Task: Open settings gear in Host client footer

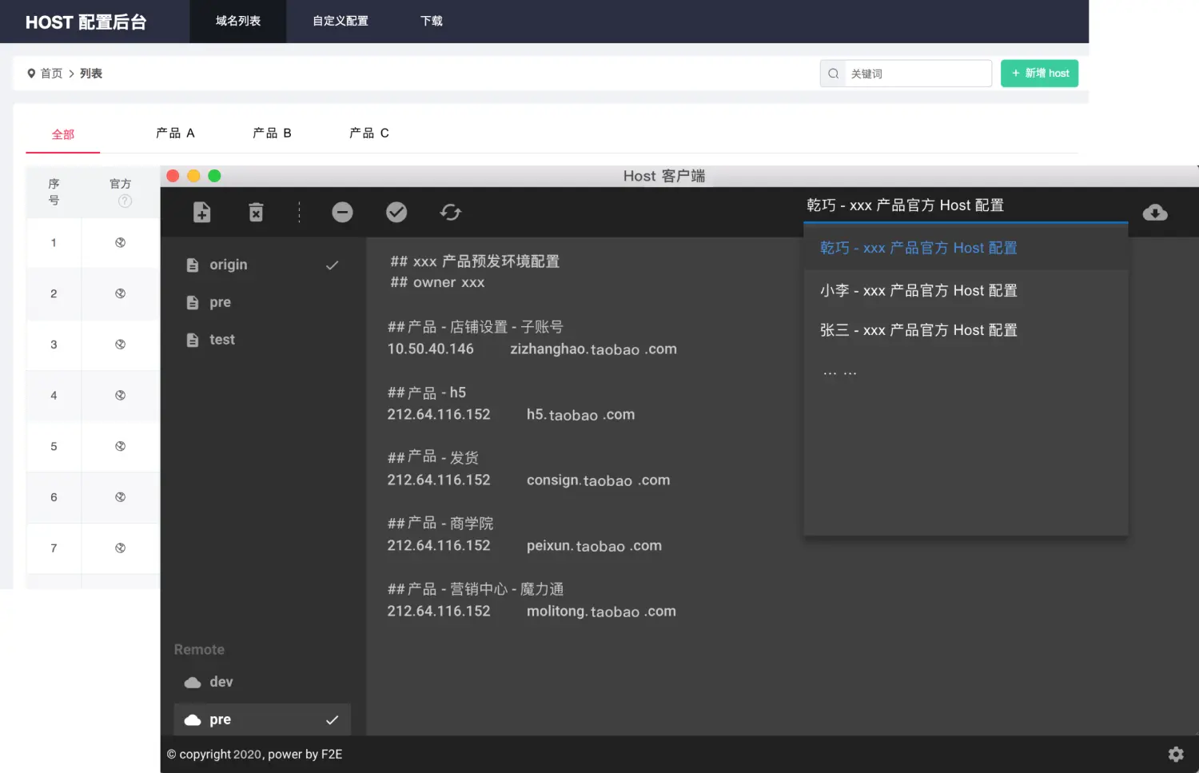Action: point(1176,754)
